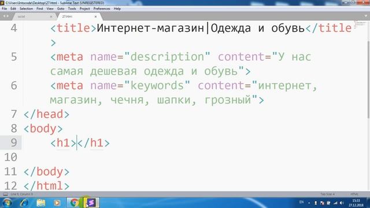Toggle the side panel switcher in status bar
370x208 pixels.
click(5, 194)
